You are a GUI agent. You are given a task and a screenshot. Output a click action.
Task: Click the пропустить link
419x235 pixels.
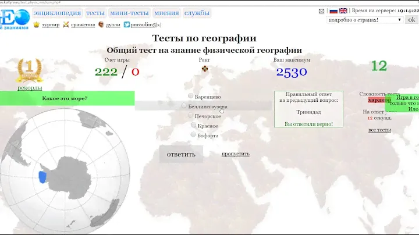[x=235, y=154]
